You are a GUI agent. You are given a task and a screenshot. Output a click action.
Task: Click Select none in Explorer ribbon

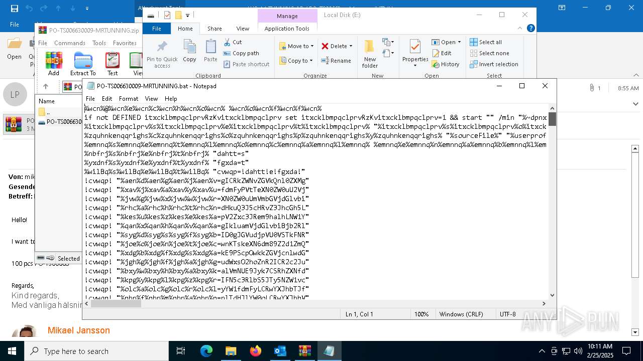point(490,53)
